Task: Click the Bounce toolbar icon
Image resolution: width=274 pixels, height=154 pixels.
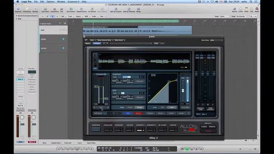Action: (x=235, y=9)
